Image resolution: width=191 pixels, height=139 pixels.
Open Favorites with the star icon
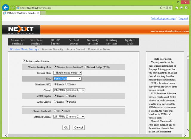click(181, 8)
